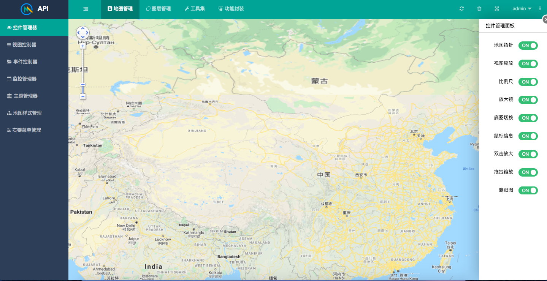
Task: Click the fullscreen expand icon in the header
Action: (x=496, y=8)
